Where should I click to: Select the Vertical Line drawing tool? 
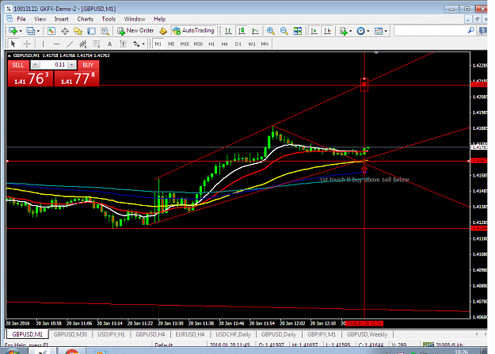(43, 44)
